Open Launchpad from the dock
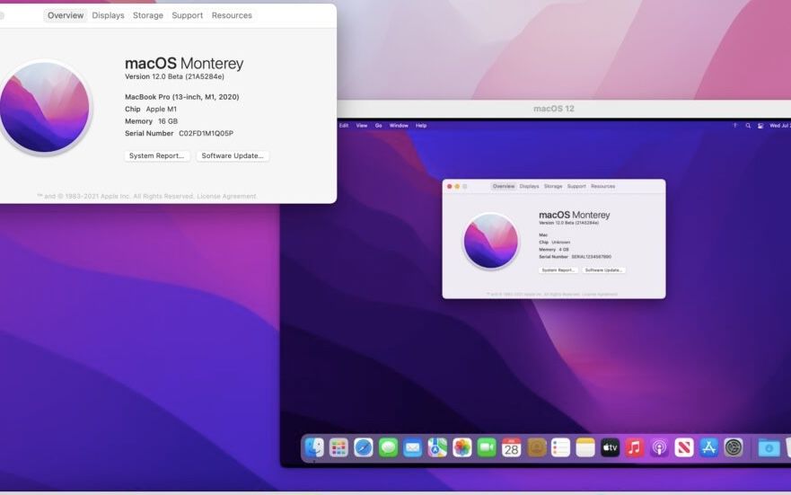The height and width of the screenshot is (495, 791). point(338,447)
